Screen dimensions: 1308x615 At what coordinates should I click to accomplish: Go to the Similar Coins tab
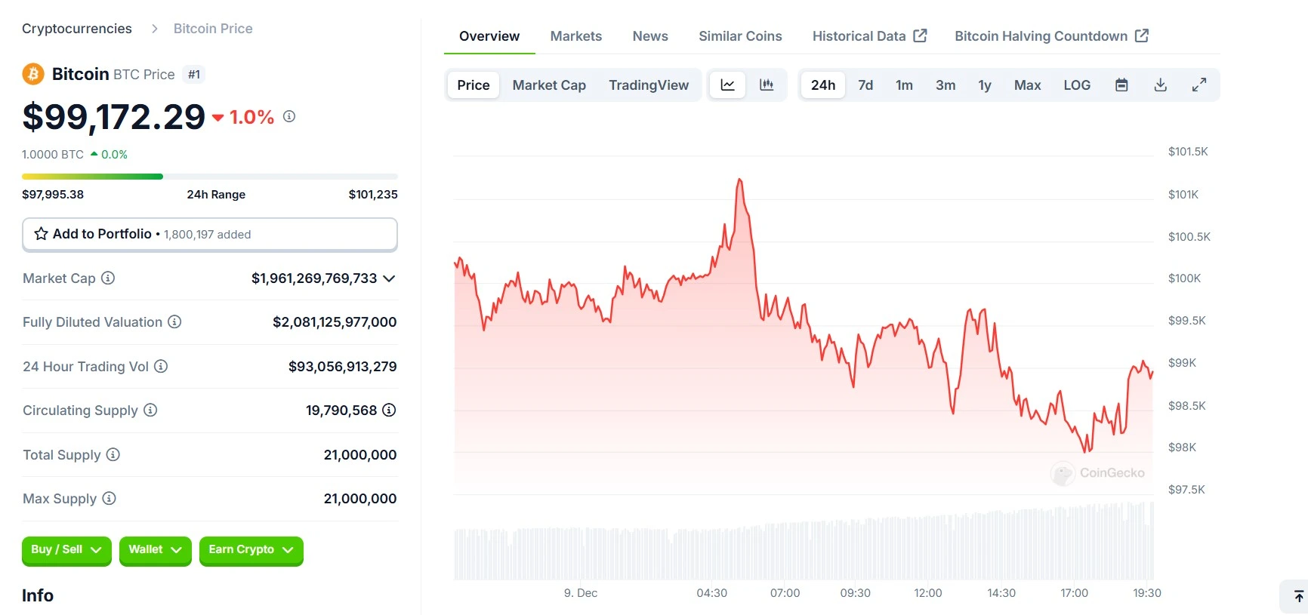coord(740,36)
